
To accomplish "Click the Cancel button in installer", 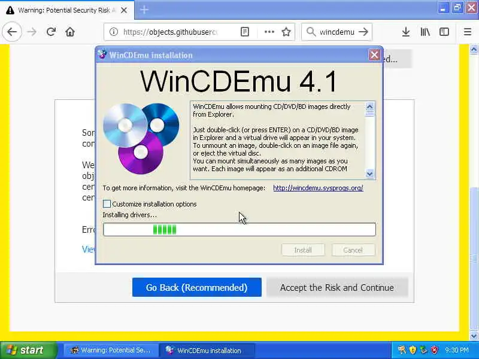I will [353, 250].
